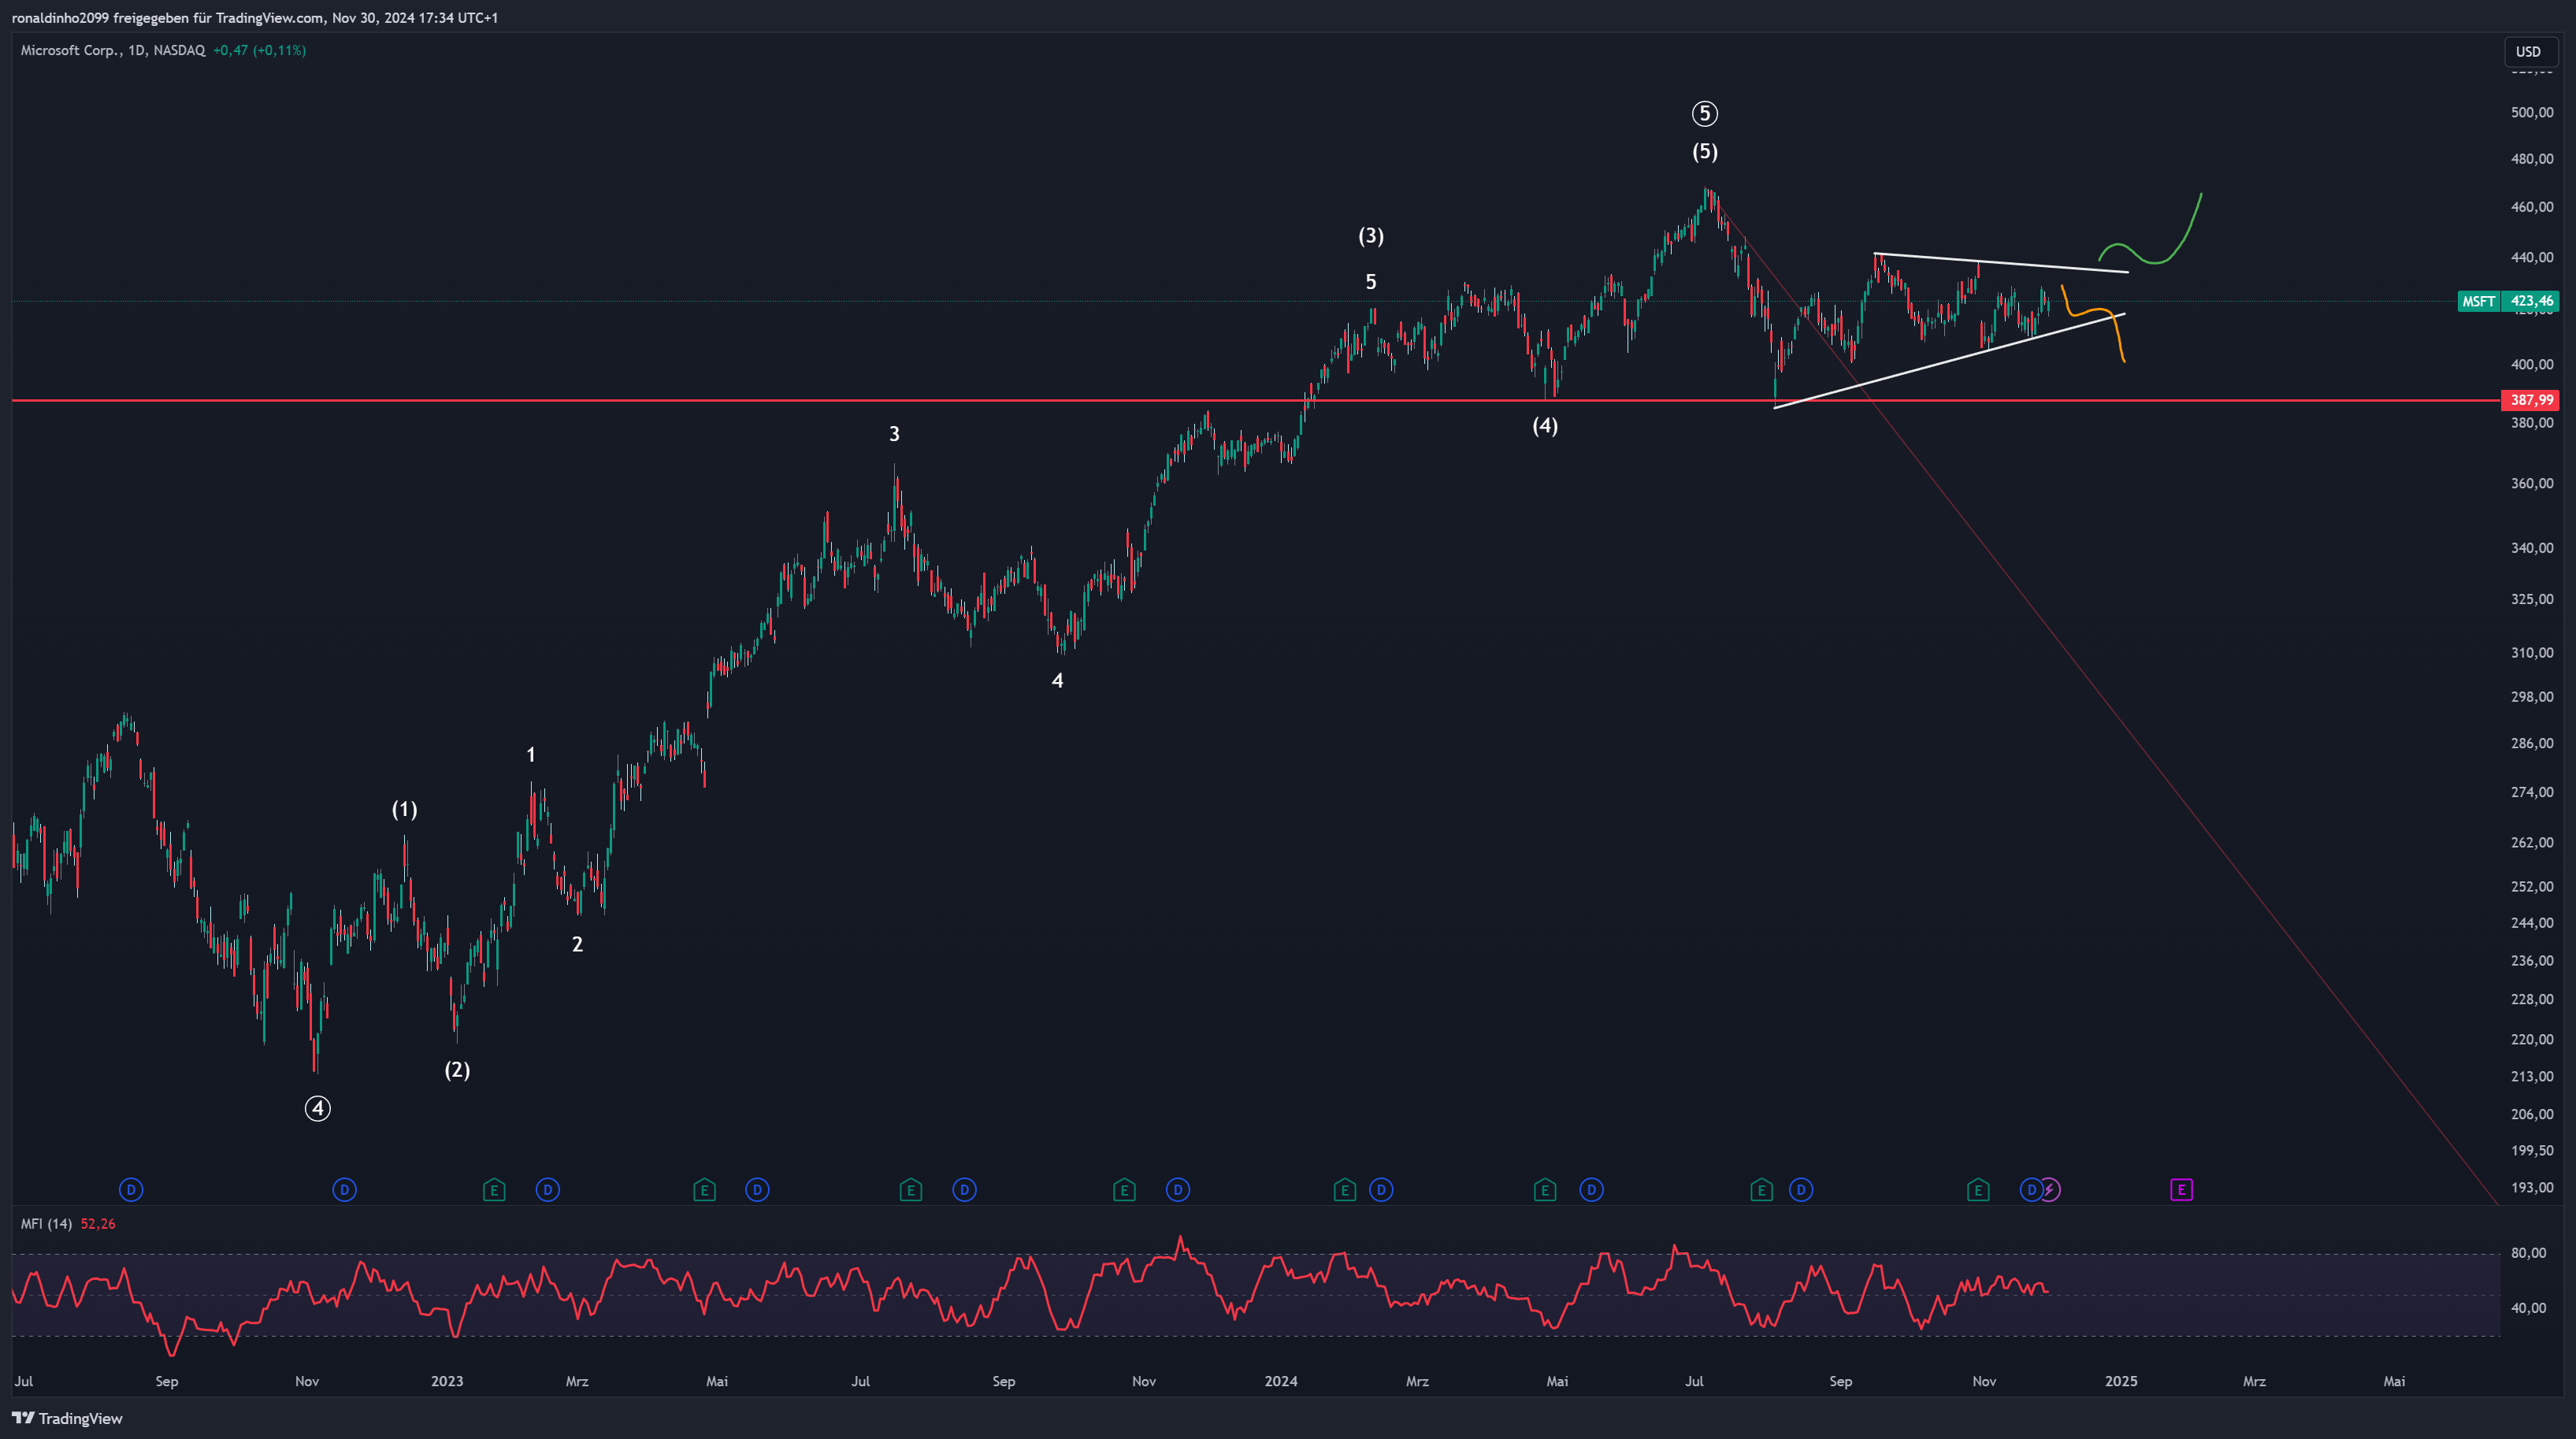Click the MSFT 423,46 current price label
This screenshot has height=1439, width=2576.
point(2508,301)
